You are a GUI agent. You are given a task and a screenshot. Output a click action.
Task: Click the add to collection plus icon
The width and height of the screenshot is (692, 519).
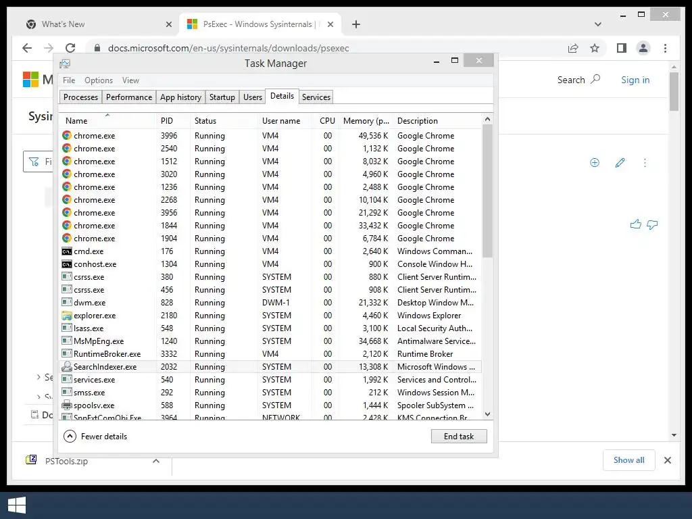click(x=595, y=163)
